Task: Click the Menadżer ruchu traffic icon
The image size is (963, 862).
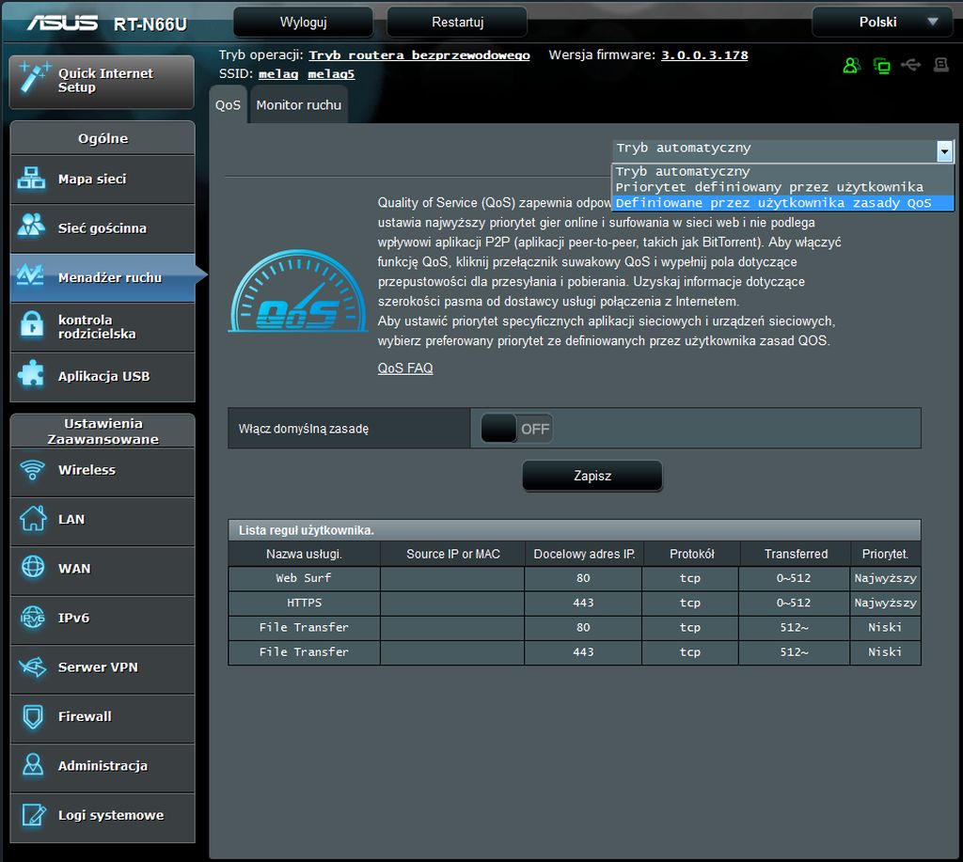Action: [30, 274]
